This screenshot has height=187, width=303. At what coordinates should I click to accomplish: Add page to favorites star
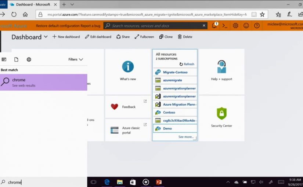point(262,14)
